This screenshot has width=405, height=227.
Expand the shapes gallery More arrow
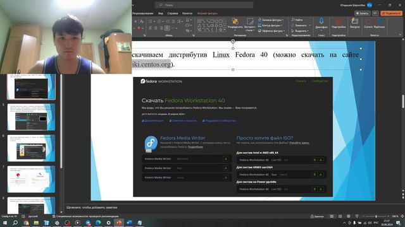(225, 30)
